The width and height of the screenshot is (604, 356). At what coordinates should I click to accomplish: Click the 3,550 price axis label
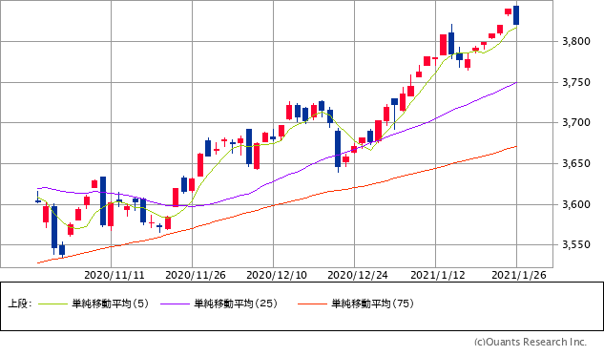[576, 244]
